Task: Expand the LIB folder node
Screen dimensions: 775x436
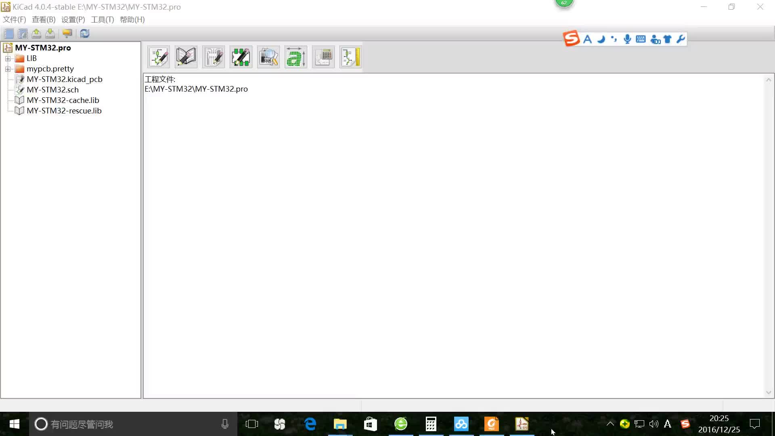Action: pyautogui.click(x=8, y=59)
